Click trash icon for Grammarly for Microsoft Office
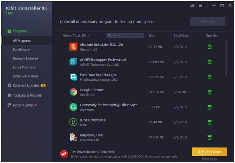This screenshot has height=163, width=235. pos(209,107)
